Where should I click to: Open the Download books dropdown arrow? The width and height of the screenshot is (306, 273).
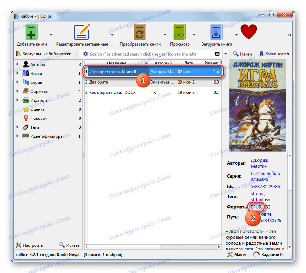click(x=236, y=35)
